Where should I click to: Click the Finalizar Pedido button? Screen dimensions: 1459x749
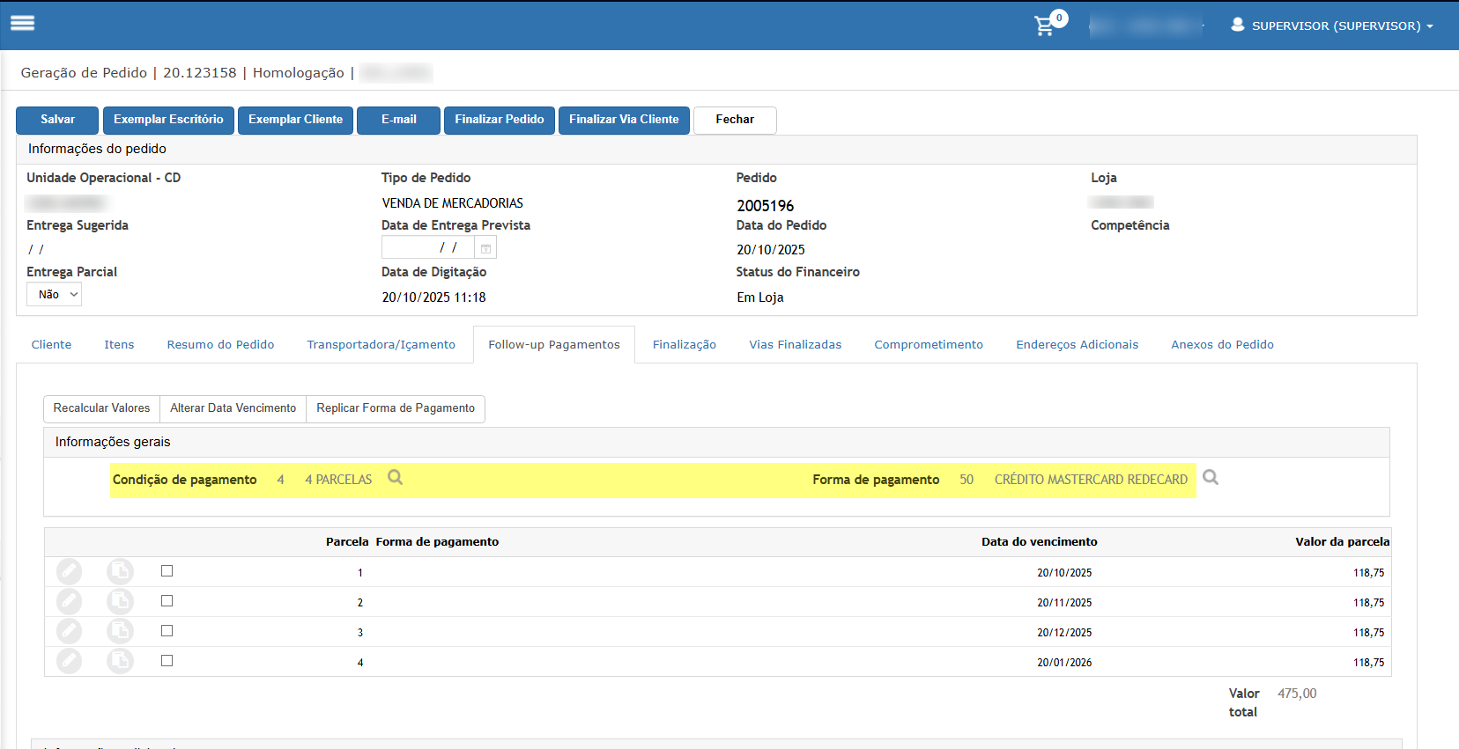499,120
